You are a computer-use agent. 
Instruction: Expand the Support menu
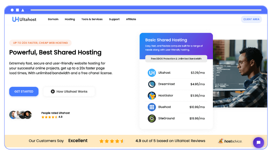pos(114,19)
